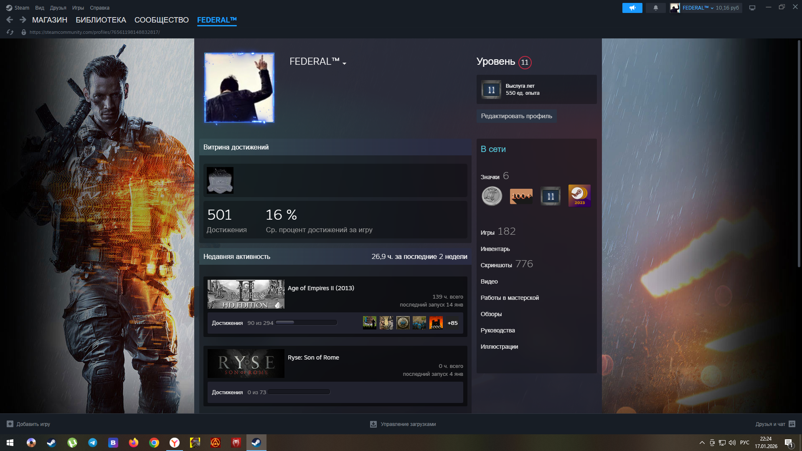Open Windows system tray hidden icons chevron
The width and height of the screenshot is (802, 451).
click(x=702, y=443)
